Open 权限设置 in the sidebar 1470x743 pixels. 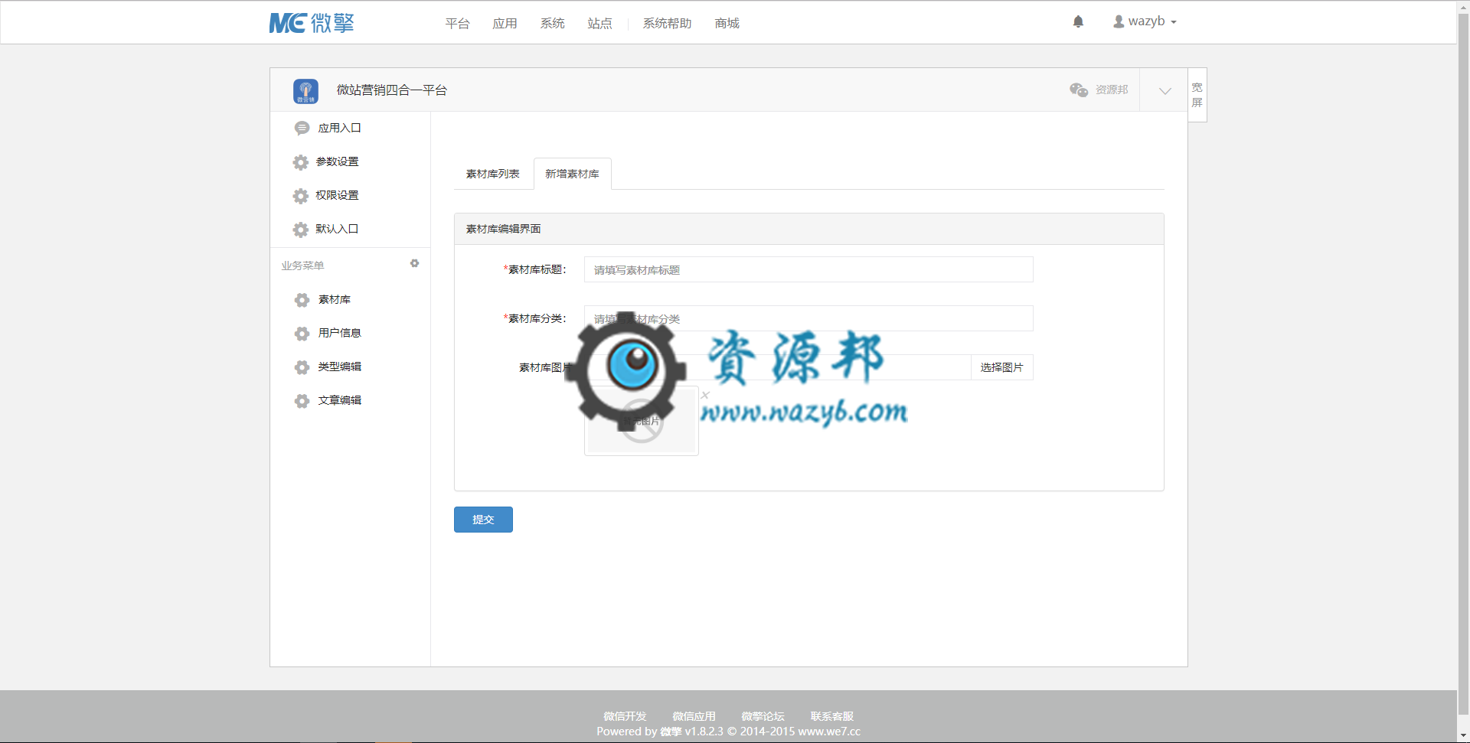coord(338,196)
